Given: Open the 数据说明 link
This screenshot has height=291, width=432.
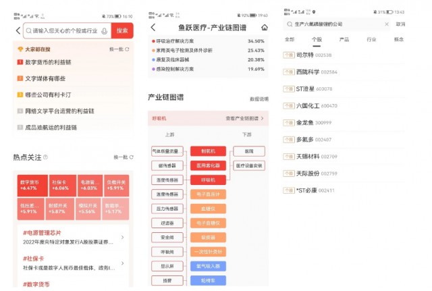Looking at the screenshot, I should (x=259, y=99).
